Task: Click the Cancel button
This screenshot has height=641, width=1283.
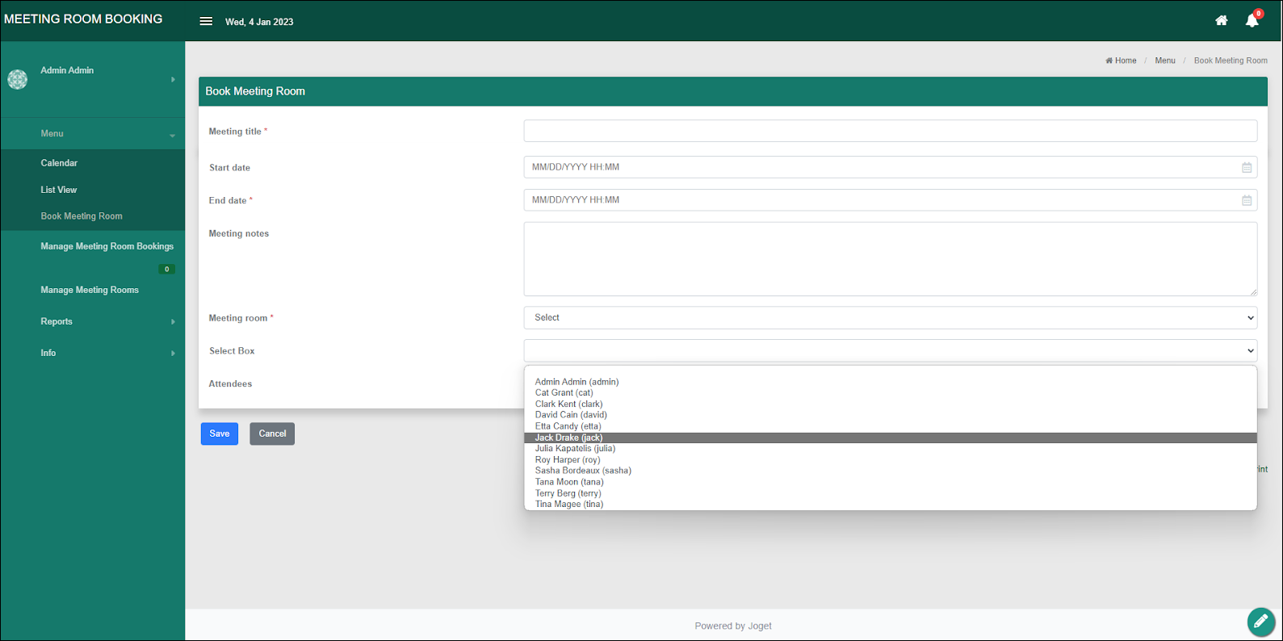Action: [272, 434]
